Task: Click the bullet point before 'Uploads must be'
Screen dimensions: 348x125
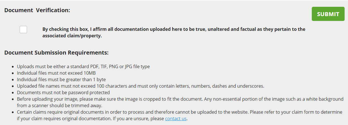Action: coord(13,67)
